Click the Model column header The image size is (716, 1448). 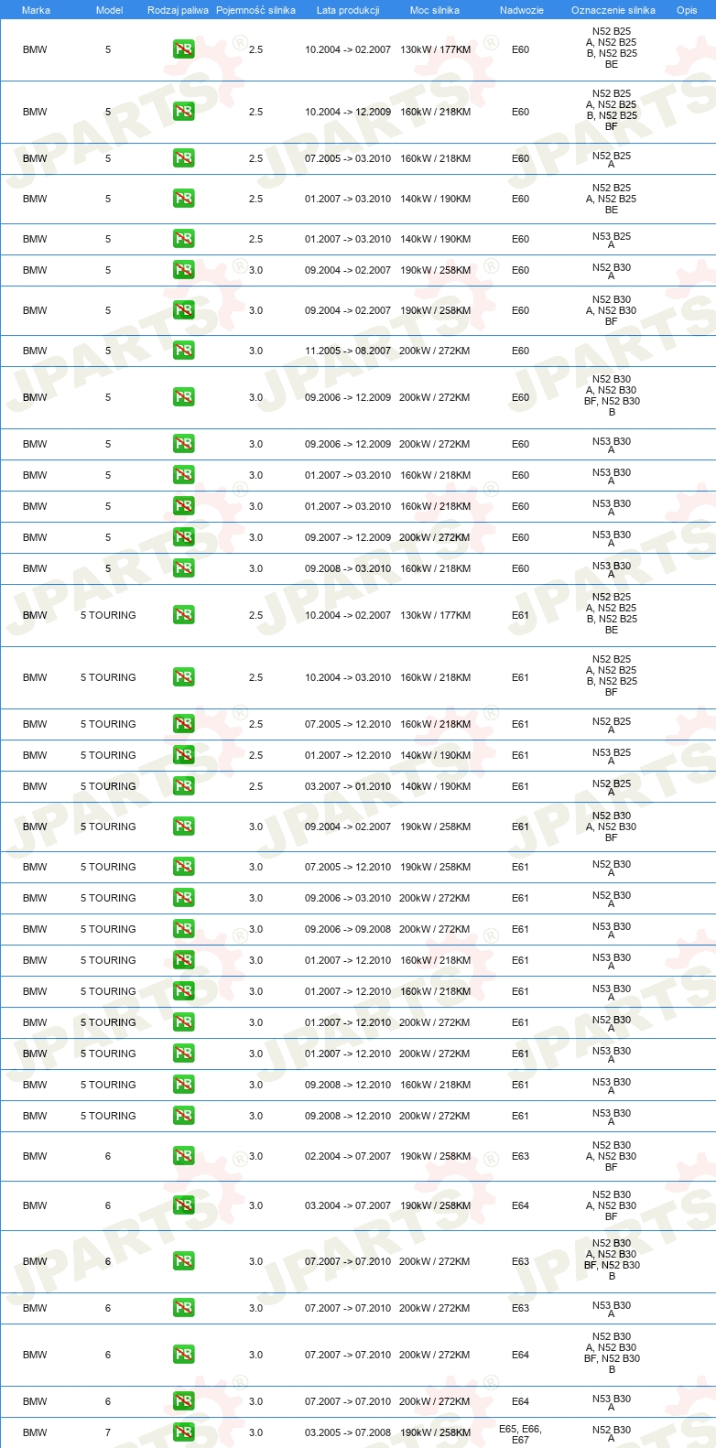pos(109,10)
